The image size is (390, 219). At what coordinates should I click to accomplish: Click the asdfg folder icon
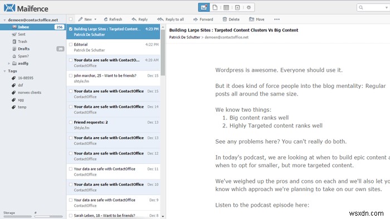point(14,63)
